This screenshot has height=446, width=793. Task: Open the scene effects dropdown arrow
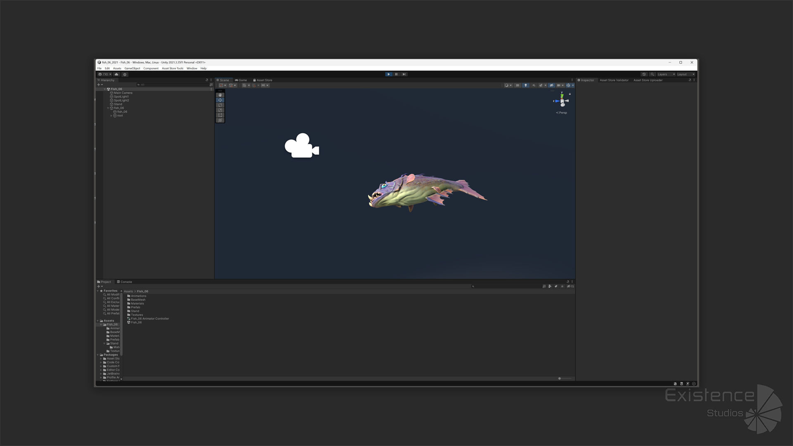tap(545, 85)
